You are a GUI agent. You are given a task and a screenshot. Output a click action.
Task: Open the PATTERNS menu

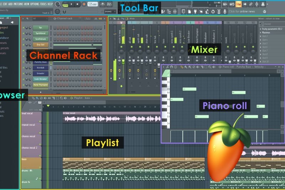coord(18,4)
